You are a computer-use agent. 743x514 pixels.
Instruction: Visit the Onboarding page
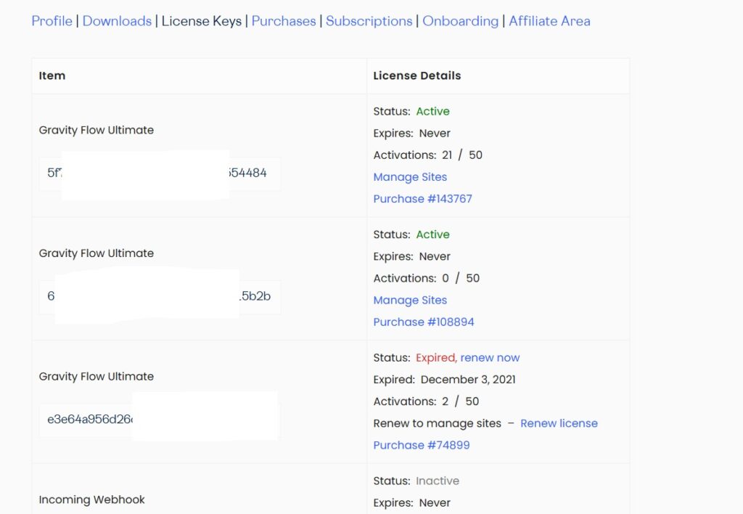point(460,21)
